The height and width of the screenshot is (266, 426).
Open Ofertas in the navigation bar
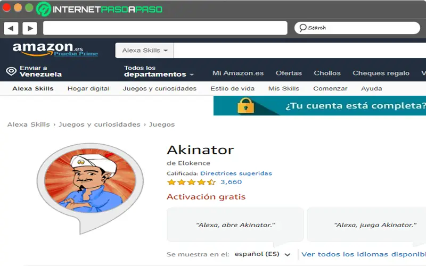tap(289, 73)
